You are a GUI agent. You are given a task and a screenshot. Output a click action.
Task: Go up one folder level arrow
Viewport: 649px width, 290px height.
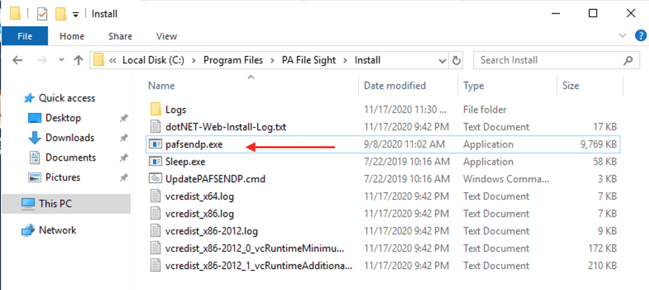point(79,60)
